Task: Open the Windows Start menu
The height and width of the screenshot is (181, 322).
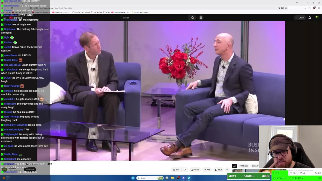Action: [133, 178]
